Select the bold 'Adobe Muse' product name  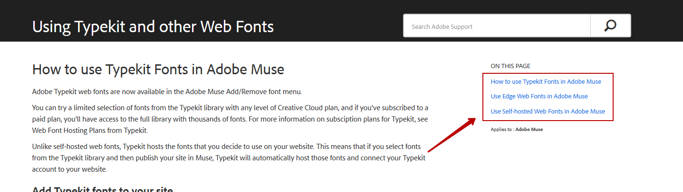pyautogui.click(x=529, y=129)
